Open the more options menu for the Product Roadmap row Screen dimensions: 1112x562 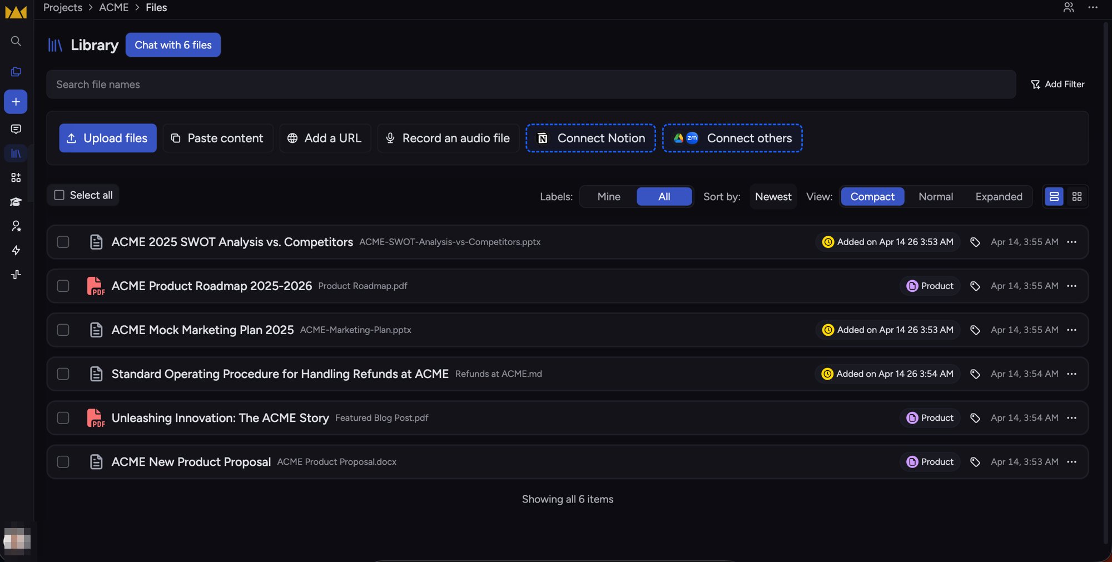pos(1072,286)
